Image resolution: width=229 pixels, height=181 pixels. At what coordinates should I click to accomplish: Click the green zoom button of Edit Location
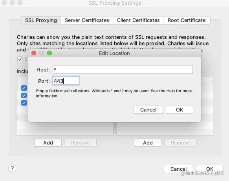click(49, 53)
